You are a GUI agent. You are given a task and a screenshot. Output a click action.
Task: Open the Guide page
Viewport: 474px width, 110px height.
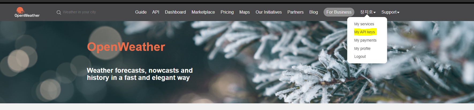[x=141, y=12]
